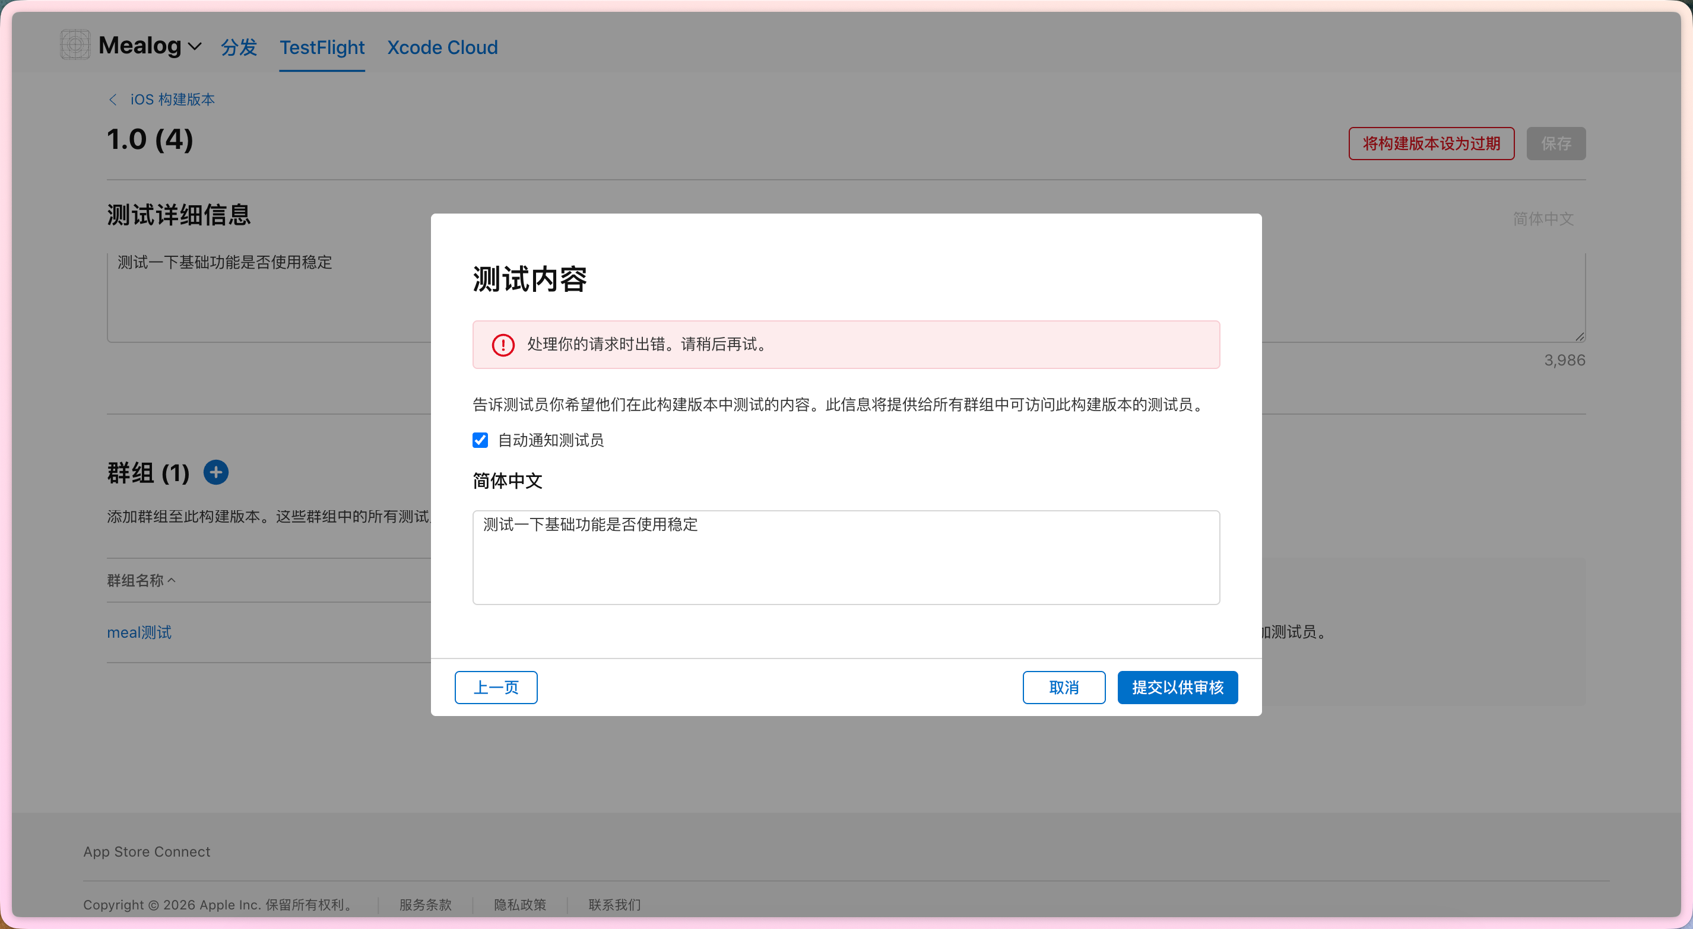
Task: Cancel the dialog with 取消
Action: click(1063, 687)
